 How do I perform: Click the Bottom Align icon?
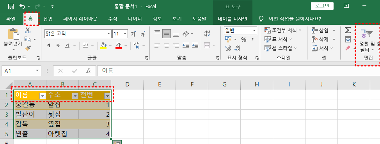(176, 35)
